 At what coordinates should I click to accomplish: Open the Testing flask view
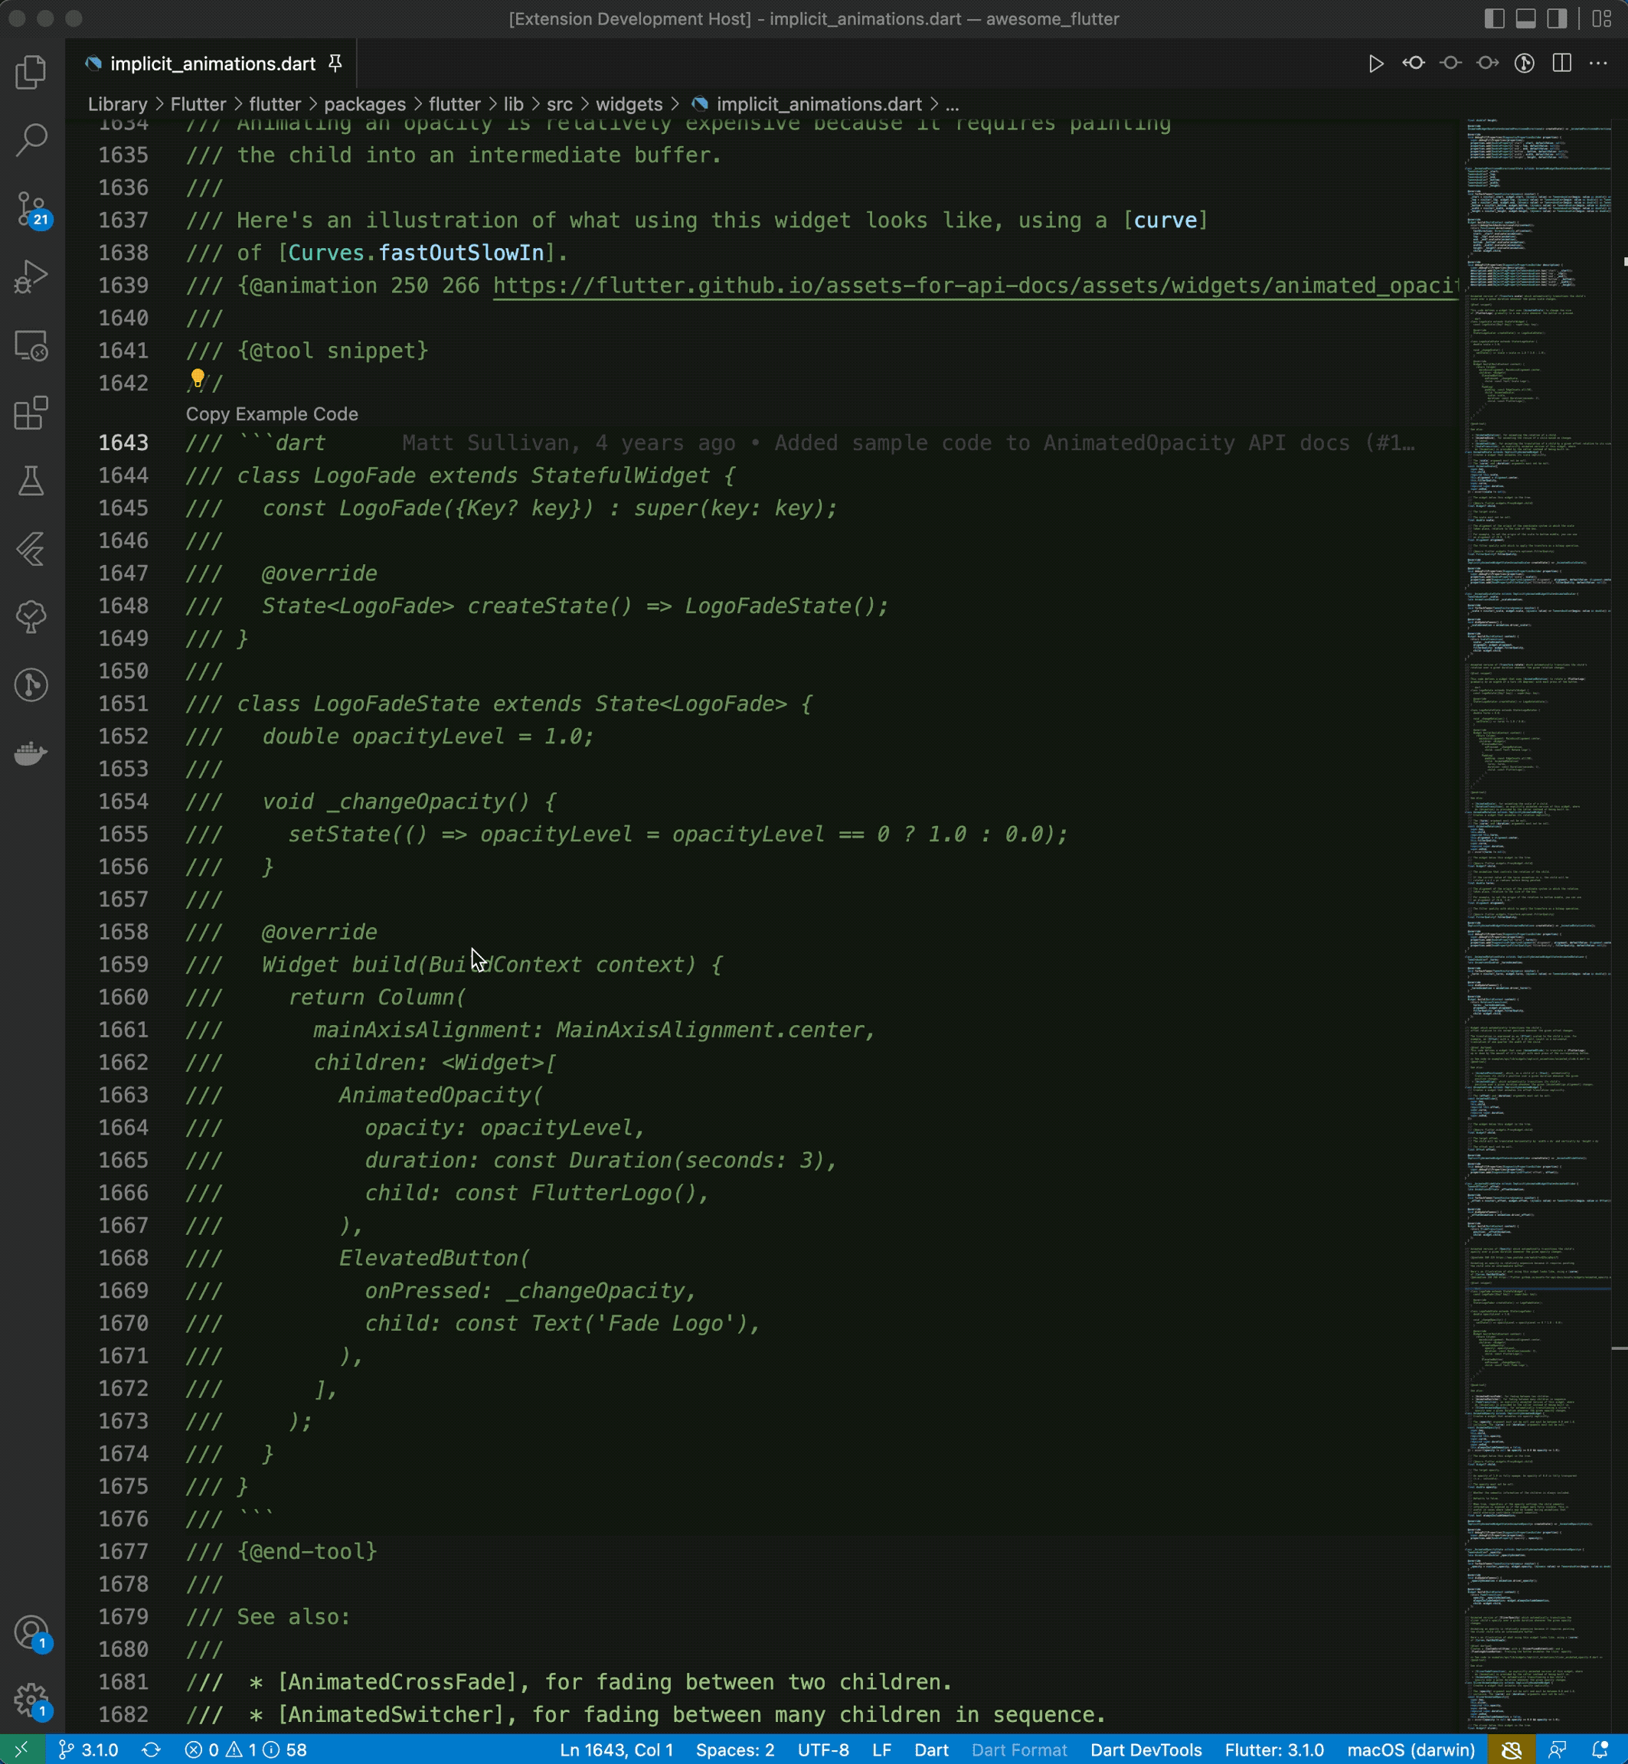[31, 482]
